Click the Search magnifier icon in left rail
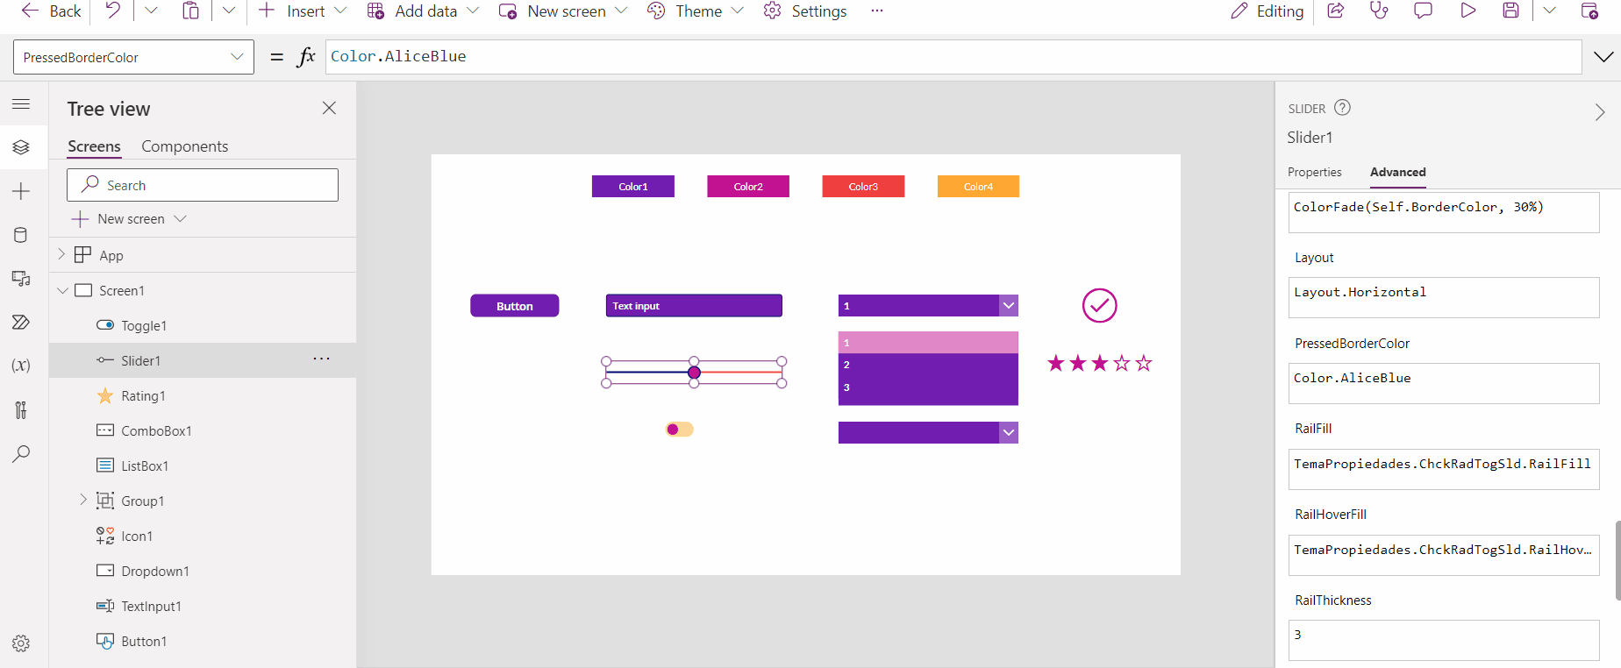The width and height of the screenshot is (1621, 668). click(x=21, y=454)
